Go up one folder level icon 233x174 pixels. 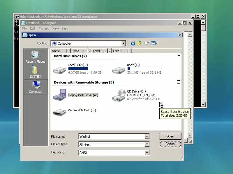click(x=140, y=43)
